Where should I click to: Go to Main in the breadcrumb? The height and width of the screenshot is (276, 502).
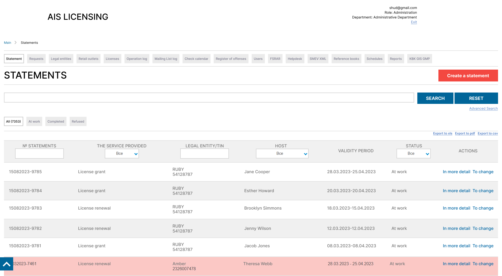coord(7,42)
